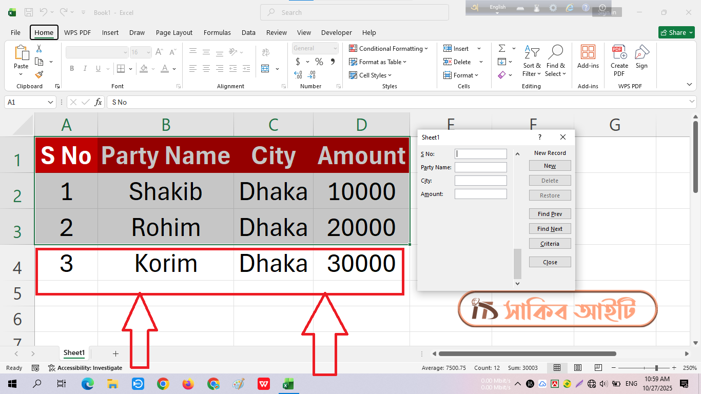
Task: Open the Add-ins icon
Action: pos(588,56)
